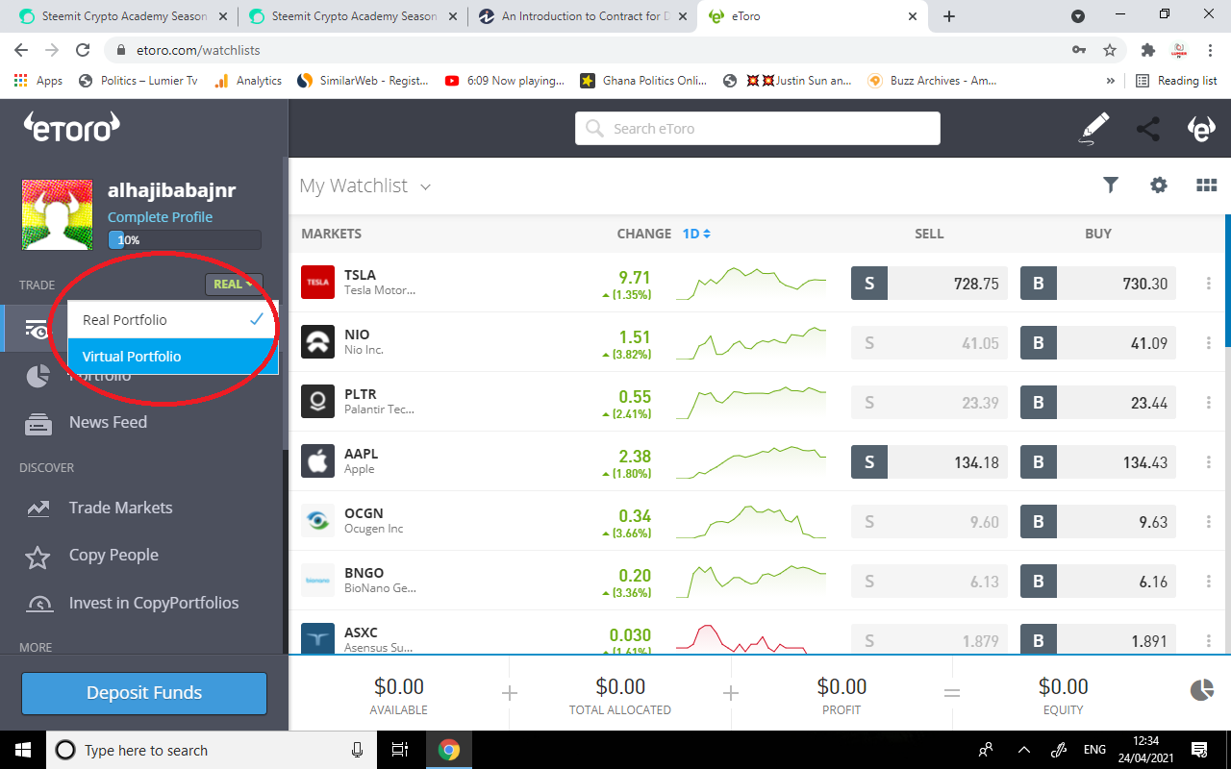
Task: Click the Apple logo icon
Action: pyautogui.click(x=317, y=461)
